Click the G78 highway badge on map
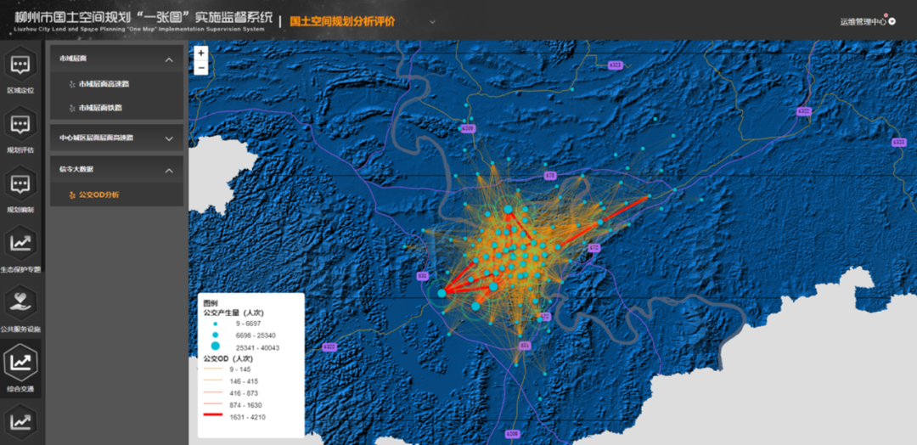This screenshot has height=445, width=917. 549,176
